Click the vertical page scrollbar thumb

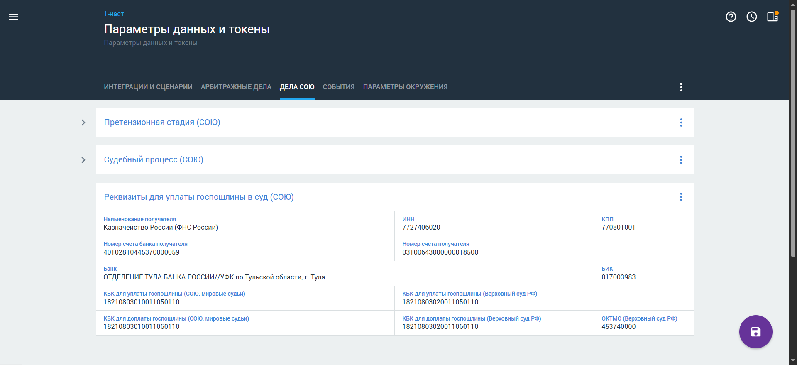793,133
